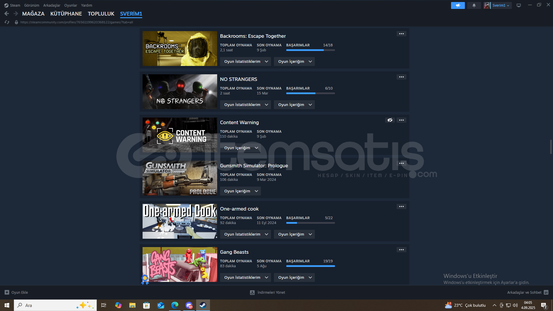Open the Sverim1 account dropdown

pyautogui.click(x=501, y=5)
